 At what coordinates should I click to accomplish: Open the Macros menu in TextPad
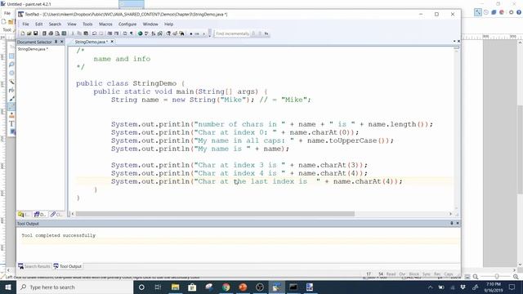tap(105, 24)
